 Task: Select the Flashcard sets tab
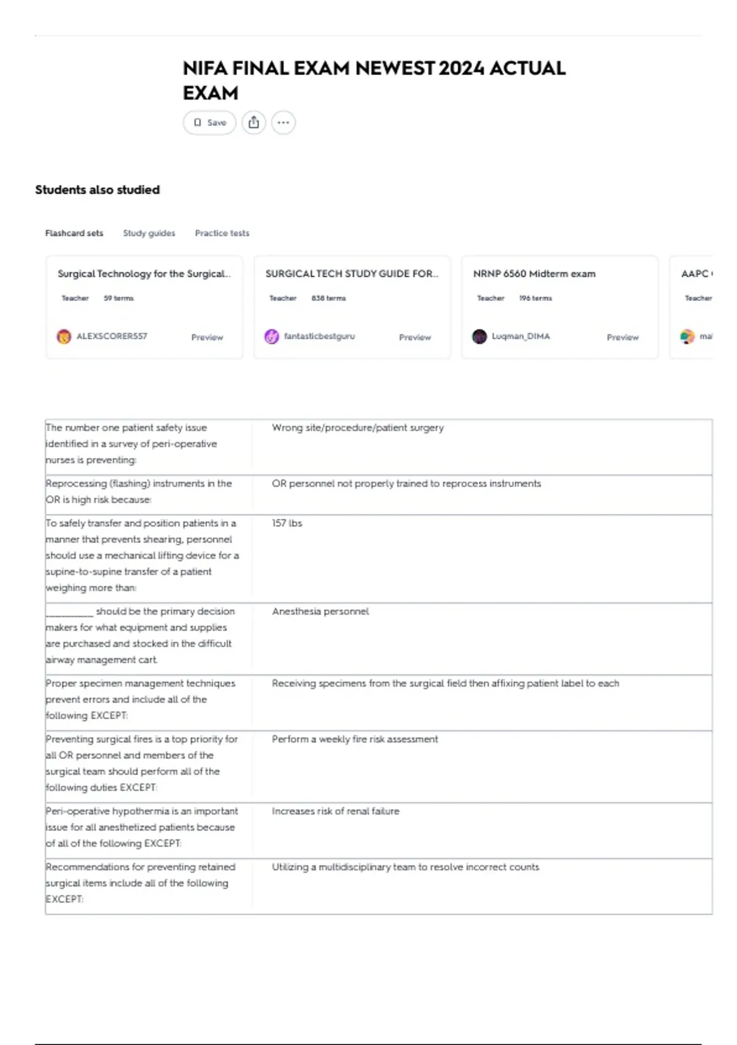74,233
